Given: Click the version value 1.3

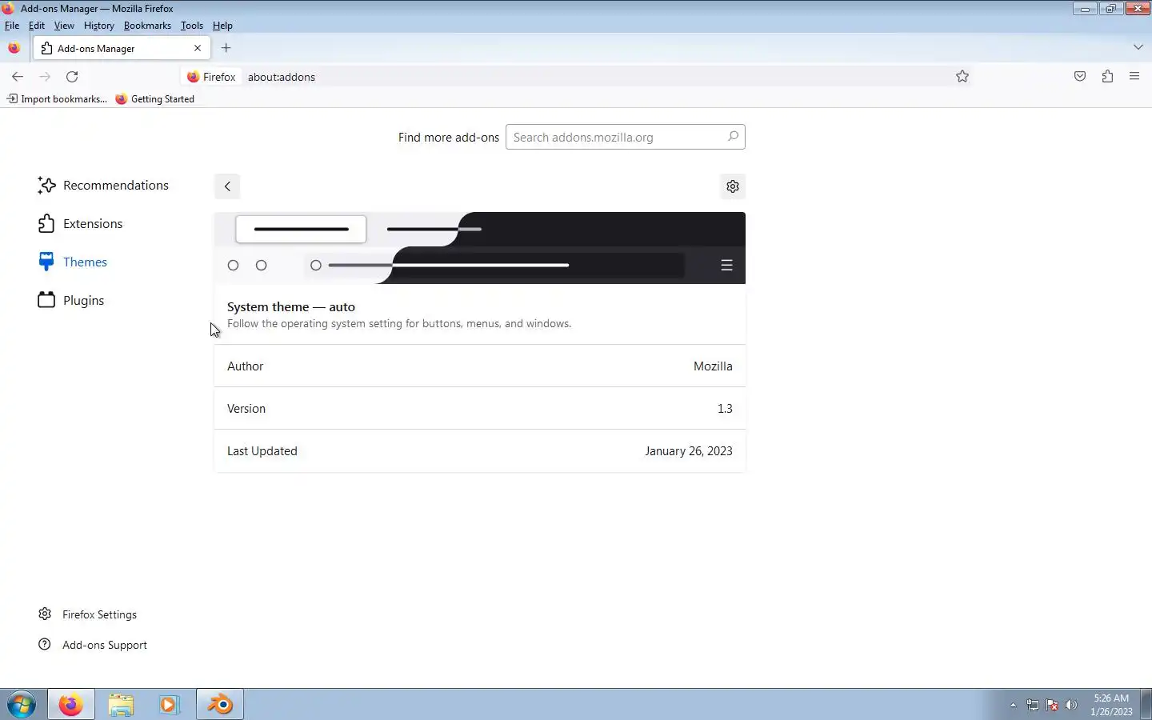Looking at the screenshot, I should pos(725,409).
